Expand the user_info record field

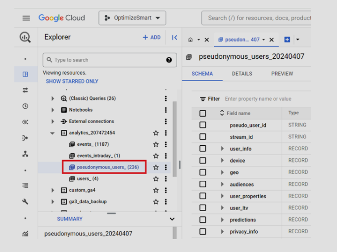click(x=222, y=149)
